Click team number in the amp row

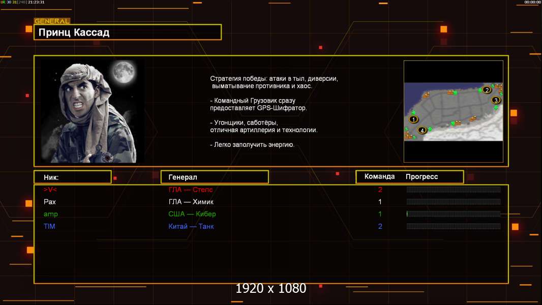coord(380,214)
